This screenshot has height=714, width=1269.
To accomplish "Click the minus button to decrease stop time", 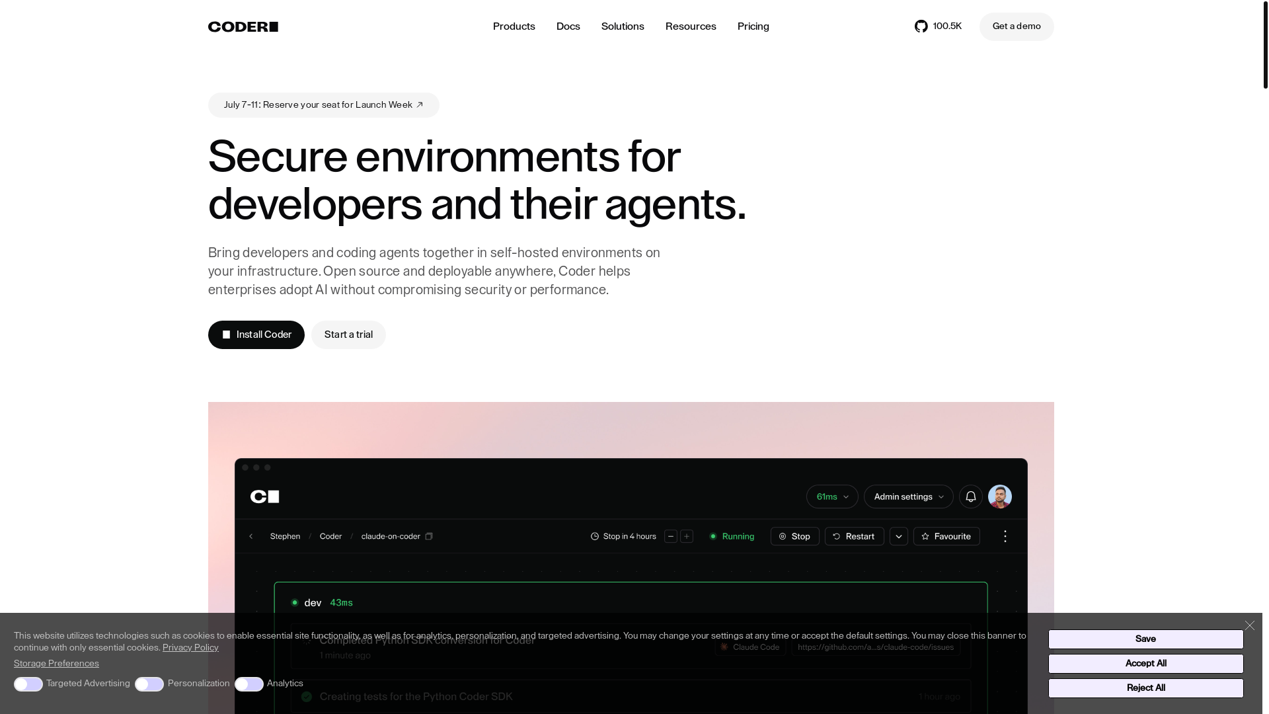I will pyautogui.click(x=670, y=536).
